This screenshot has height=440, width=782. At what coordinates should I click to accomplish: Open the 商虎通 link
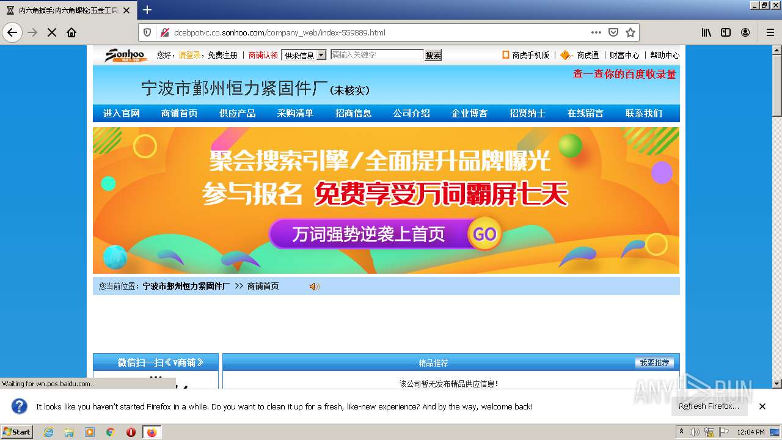point(588,55)
